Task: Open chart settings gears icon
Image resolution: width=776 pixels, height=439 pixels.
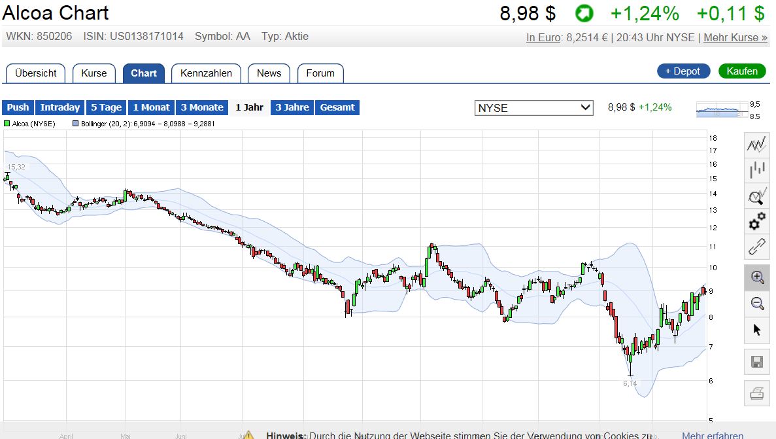Action: pyautogui.click(x=756, y=222)
